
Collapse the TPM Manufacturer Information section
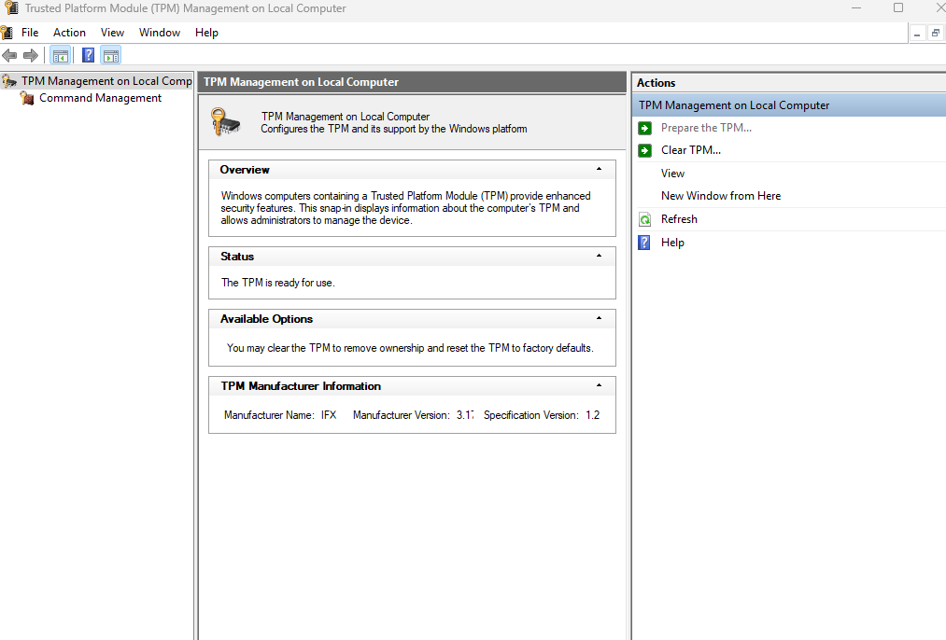coord(599,386)
